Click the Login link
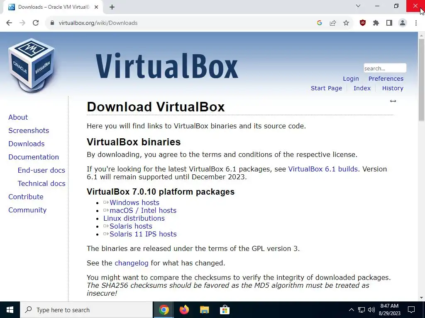The image size is (425, 318). [x=351, y=79]
